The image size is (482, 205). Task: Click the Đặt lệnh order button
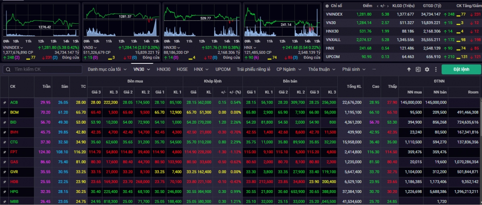point(461,69)
